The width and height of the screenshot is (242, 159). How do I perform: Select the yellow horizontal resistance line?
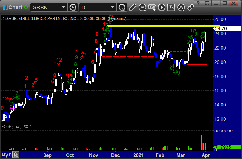163,26
